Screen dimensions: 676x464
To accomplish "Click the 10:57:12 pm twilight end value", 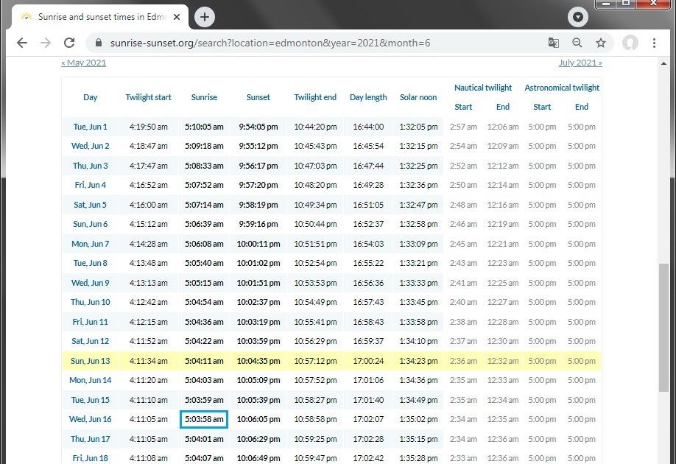I will click(315, 361).
